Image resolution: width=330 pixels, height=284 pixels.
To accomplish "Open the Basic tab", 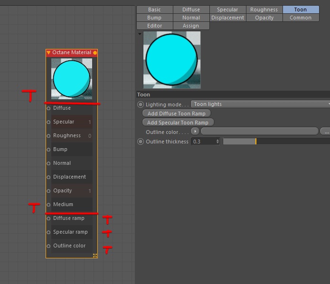I will [x=155, y=9].
